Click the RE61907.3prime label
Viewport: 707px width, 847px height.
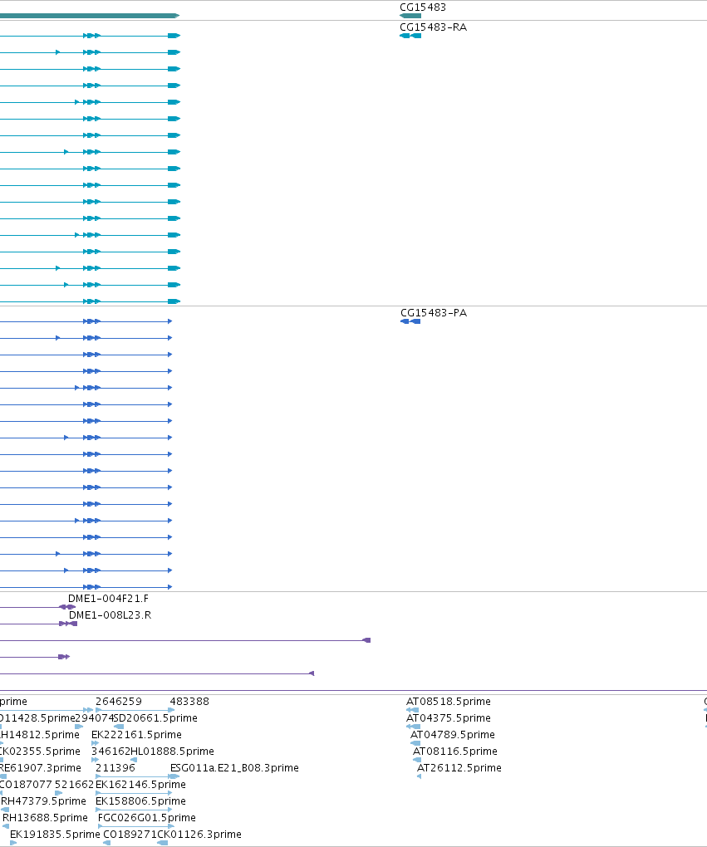point(41,768)
